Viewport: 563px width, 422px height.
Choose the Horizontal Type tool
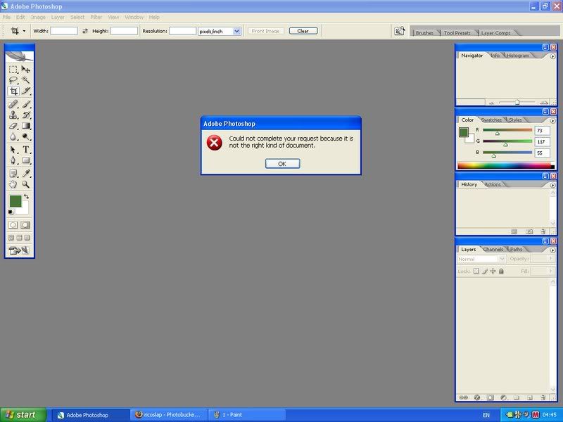click(x=26, y=149)
